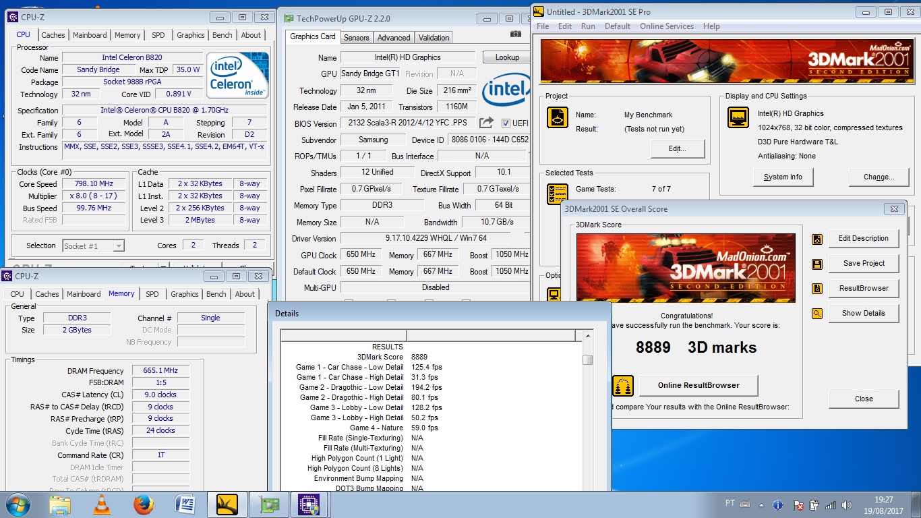Click the floppy disk icon beside Save Project
The width and height of the screenshot is (921, 518).
(817, 264)
